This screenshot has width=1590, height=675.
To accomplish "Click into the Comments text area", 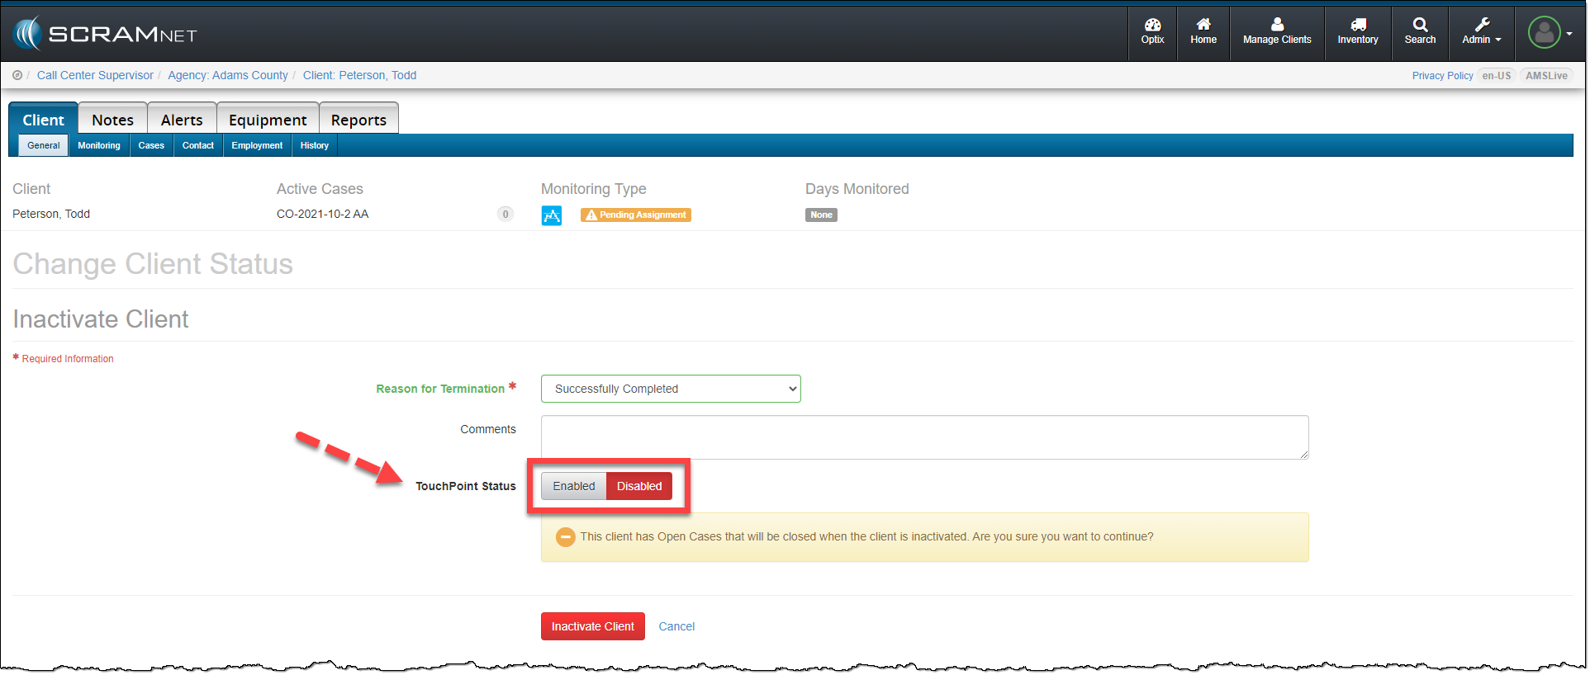I will point(923,437).
